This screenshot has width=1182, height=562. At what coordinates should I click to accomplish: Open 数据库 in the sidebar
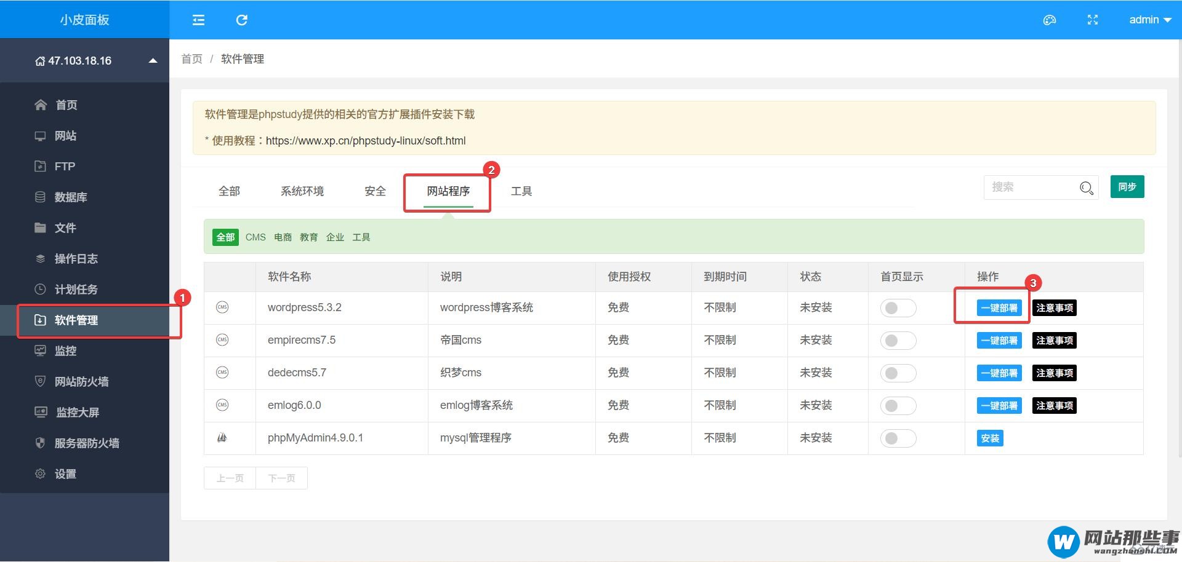[84, 197]
